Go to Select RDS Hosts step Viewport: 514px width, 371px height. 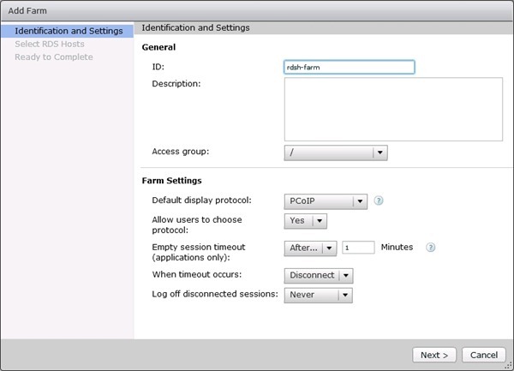[50, 44]
